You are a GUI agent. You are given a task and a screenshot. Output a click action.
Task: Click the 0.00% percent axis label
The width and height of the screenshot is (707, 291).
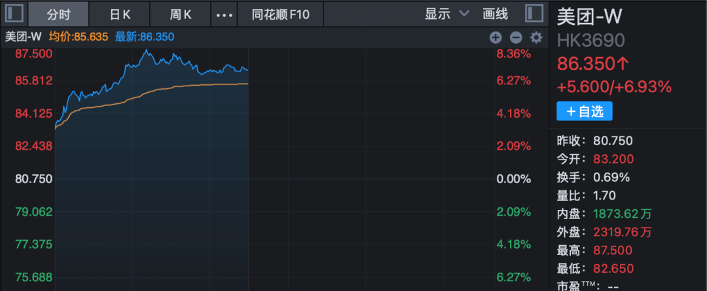514,179
